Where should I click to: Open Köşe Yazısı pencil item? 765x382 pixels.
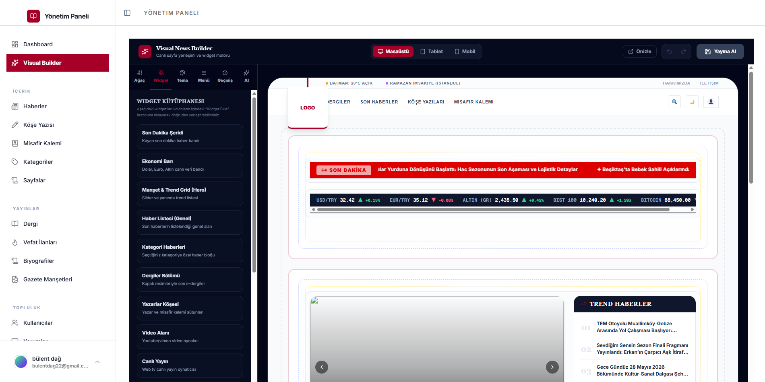point(58,125)
